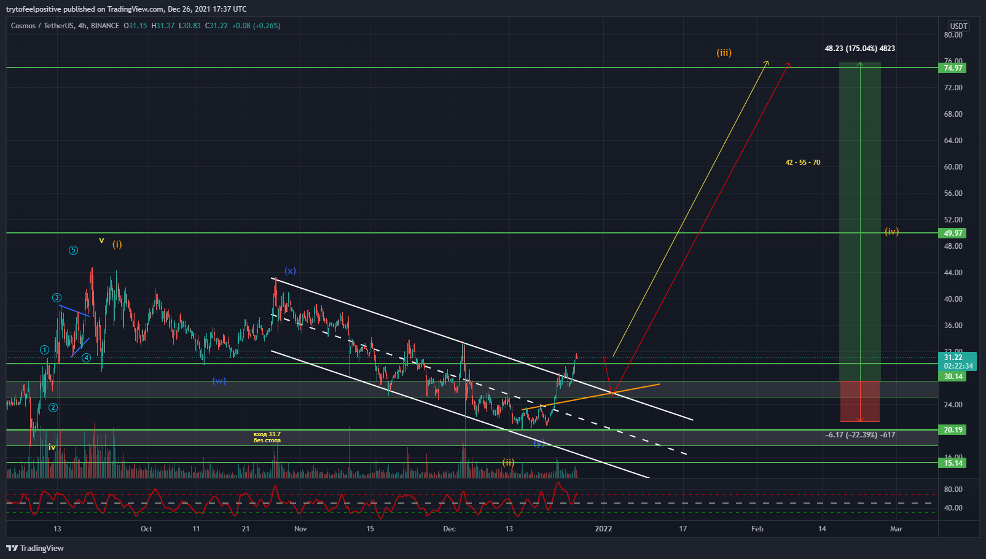Click the 'C31.22' close value in header
The width and height of the screenshot is (986, 559).
click(216, 26)
